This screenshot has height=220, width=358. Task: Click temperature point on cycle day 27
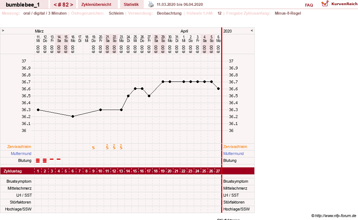click(219, 88)
